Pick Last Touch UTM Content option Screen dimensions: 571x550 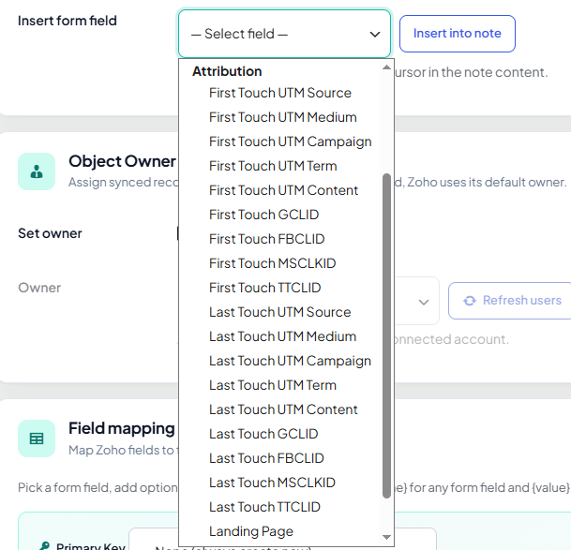[279, 409]
